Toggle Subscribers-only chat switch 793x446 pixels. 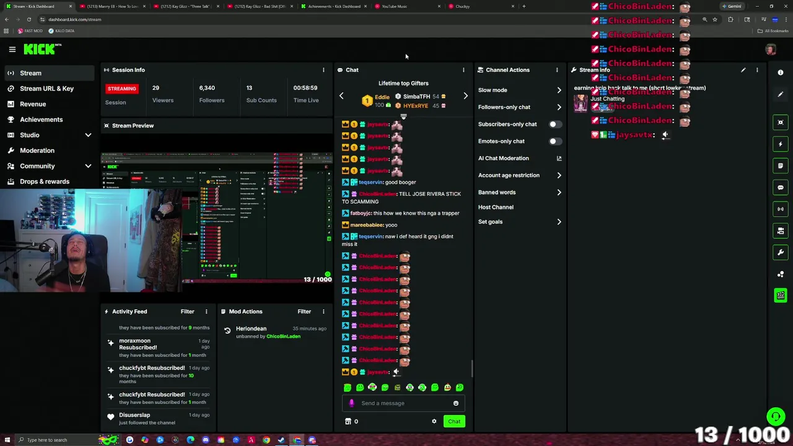coord(555,124)
